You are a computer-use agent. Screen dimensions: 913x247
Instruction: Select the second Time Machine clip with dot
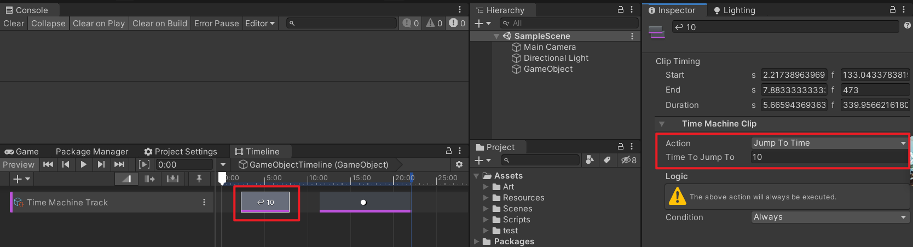365,202
